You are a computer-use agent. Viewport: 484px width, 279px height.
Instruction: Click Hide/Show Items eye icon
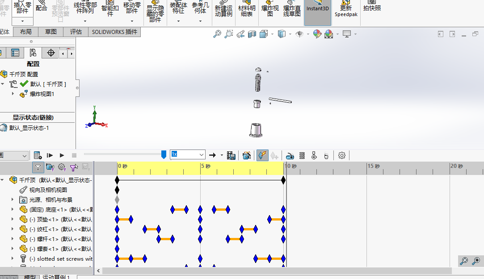point(299,34)
